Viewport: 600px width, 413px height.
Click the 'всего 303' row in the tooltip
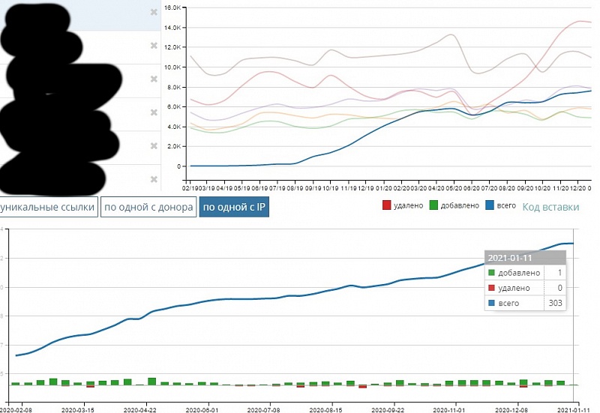(x=525, y=303)
